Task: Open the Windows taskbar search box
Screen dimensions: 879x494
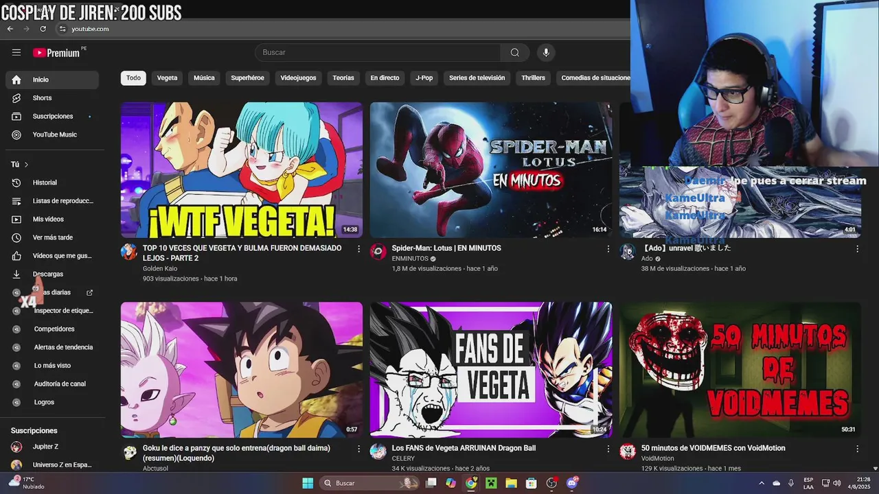Action: [370, 483]
